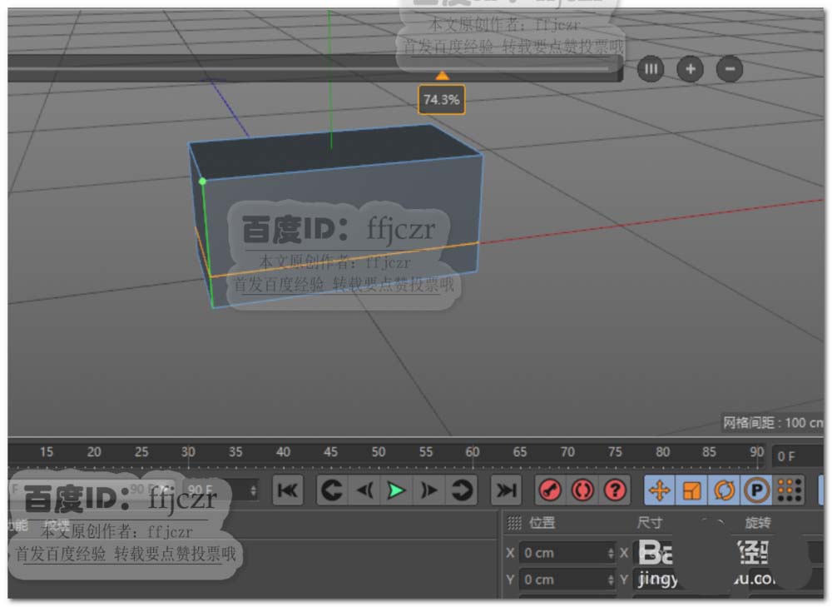Record active objects with the red key button
Screen dimensions: 832x607
pyautogui.click(x=550, y=490)
